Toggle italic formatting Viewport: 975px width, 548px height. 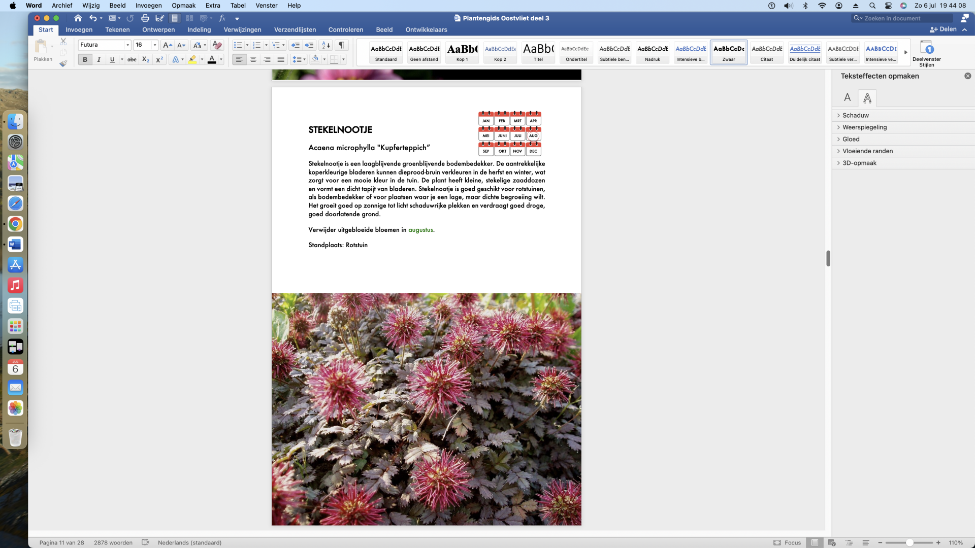click(99, 59)
